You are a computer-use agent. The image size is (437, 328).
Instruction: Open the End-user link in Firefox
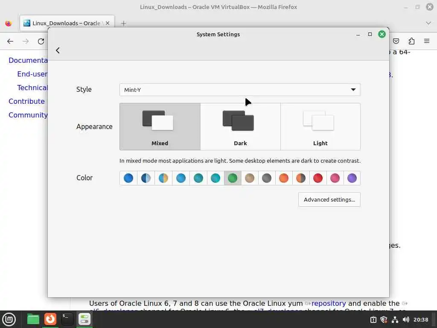click(x=32, y=74)
